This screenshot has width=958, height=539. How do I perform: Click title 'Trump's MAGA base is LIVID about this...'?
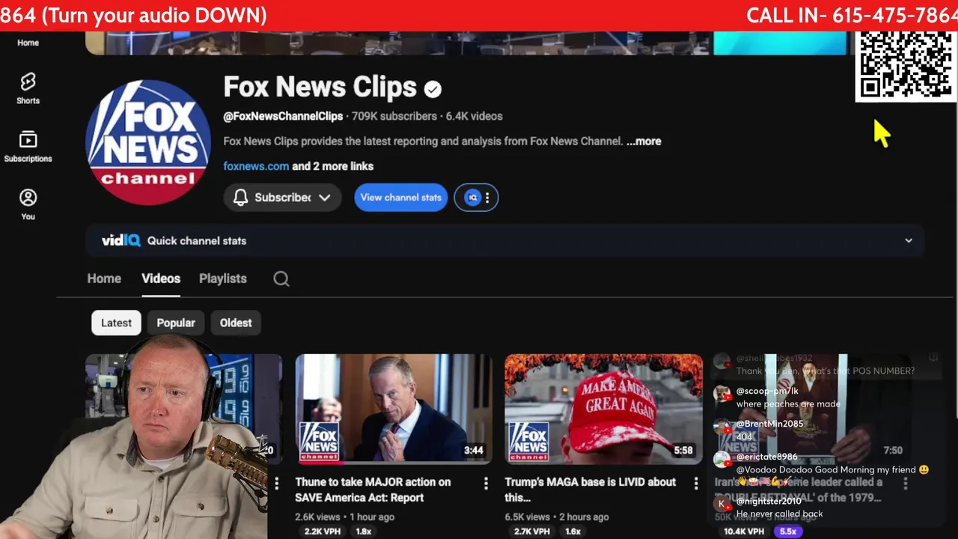click(590, 490)
